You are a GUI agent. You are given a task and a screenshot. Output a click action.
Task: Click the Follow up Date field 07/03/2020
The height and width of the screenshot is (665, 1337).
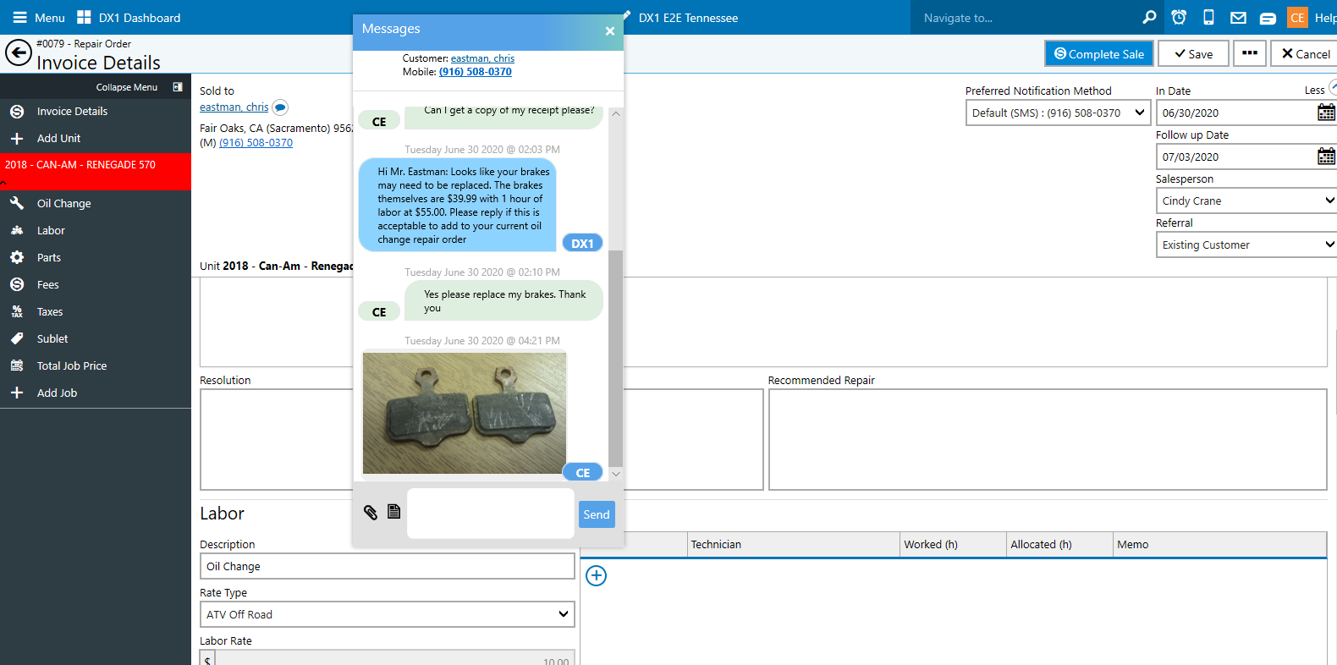1236,157
